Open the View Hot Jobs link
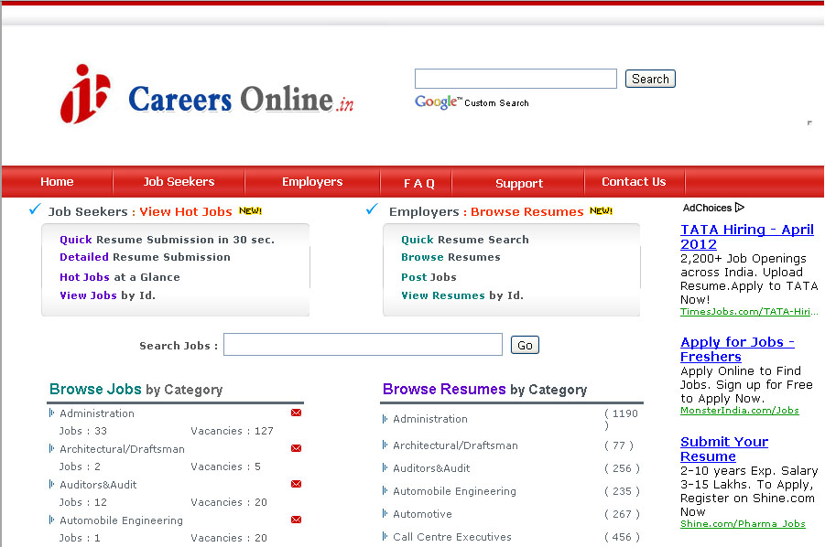825x547 pixels. click(186, 211)
